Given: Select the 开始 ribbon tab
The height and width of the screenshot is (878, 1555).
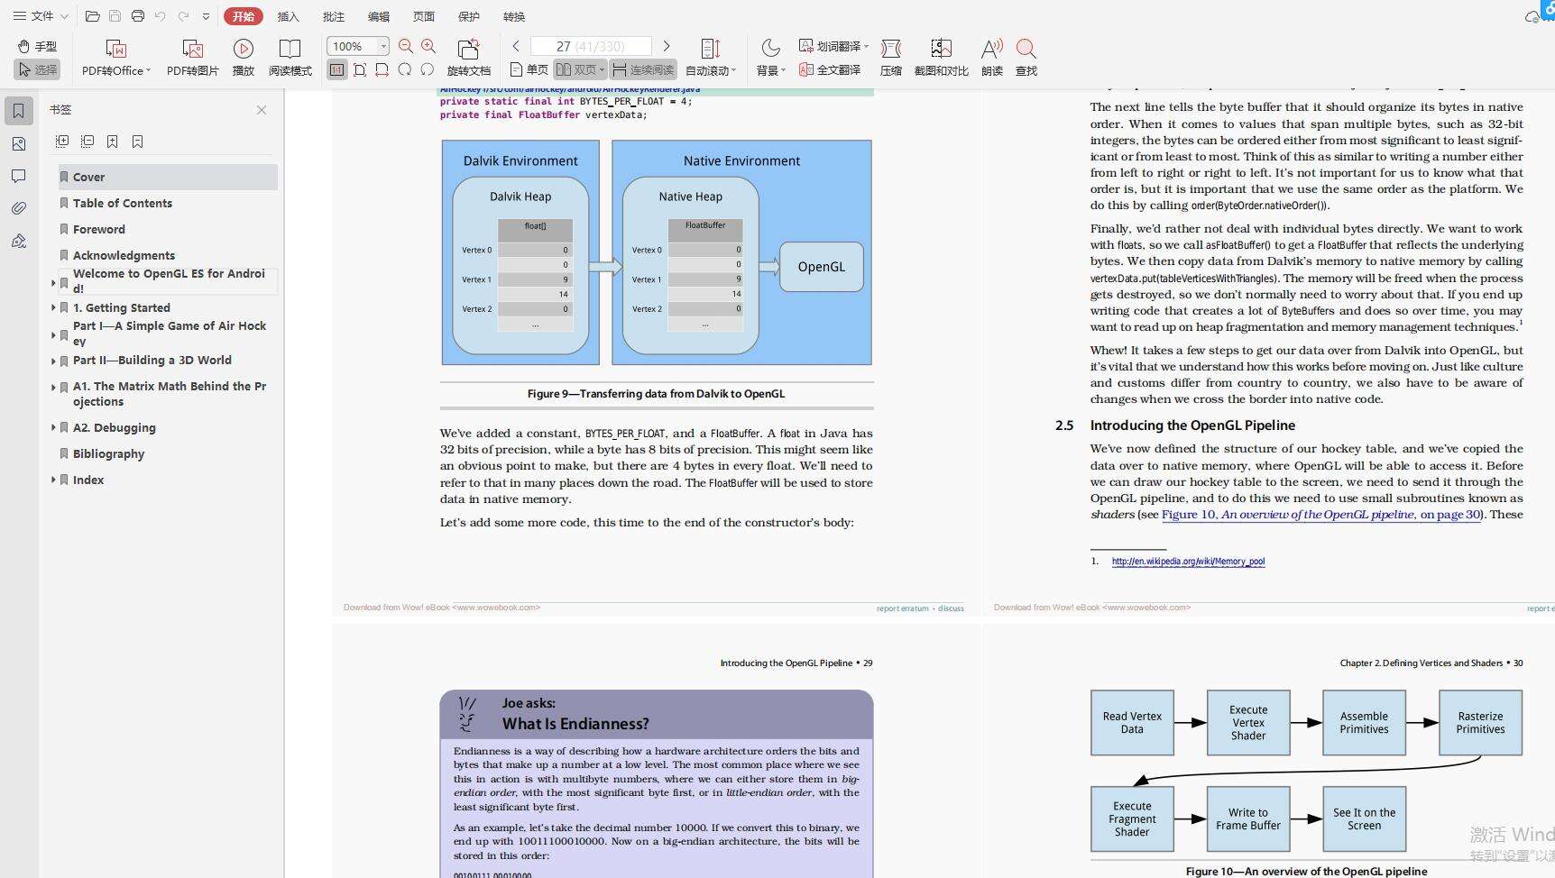Looking at the screenshot, I should (x=244, y=16).
